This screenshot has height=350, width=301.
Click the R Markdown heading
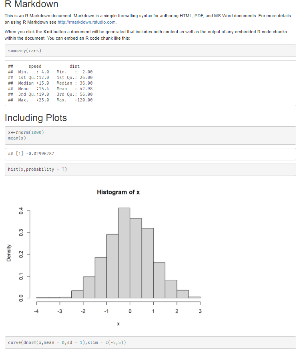pyautogui.click(x=31, y=4)
